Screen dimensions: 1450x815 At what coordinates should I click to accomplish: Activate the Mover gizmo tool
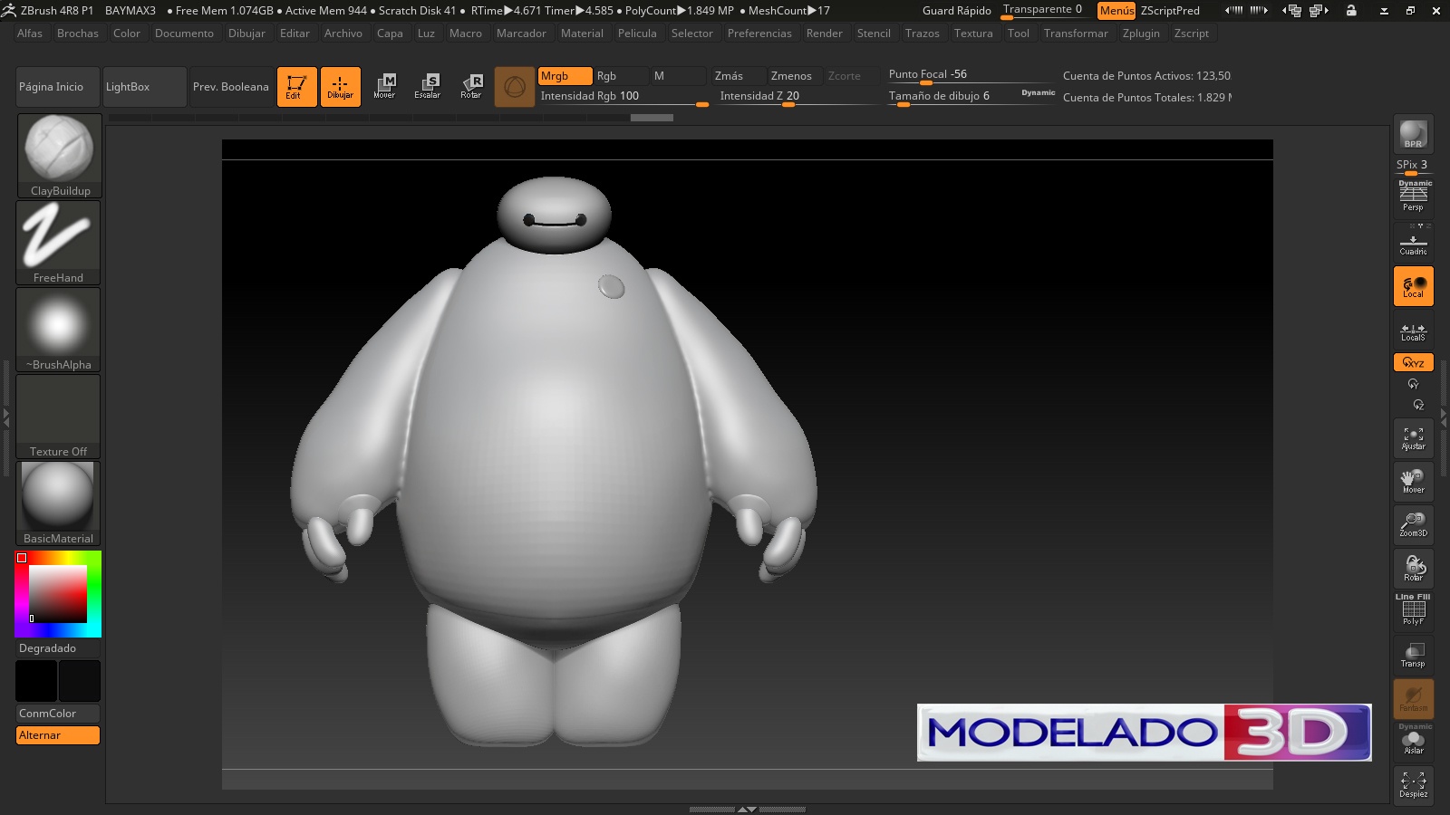(384, 87)
